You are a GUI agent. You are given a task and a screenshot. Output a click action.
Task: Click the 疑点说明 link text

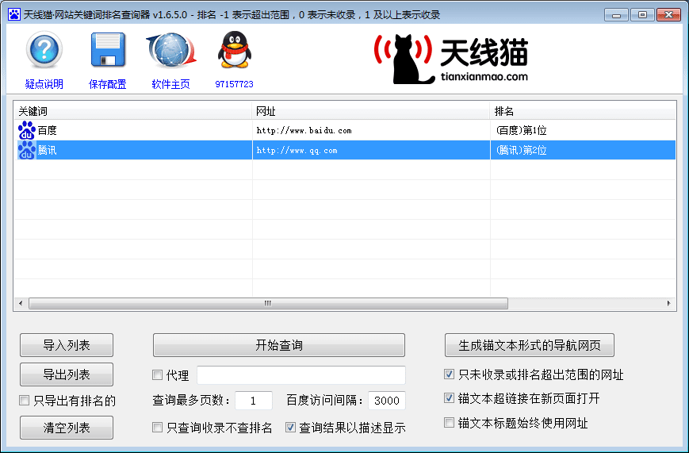point(44,84)
